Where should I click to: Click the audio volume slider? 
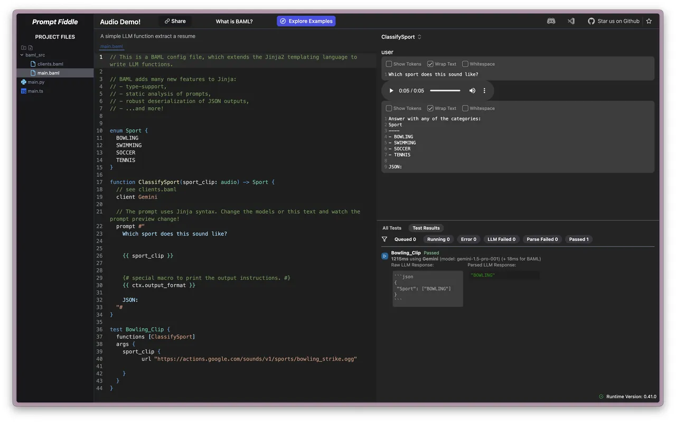pyautogui.click(x=445, y=91)
